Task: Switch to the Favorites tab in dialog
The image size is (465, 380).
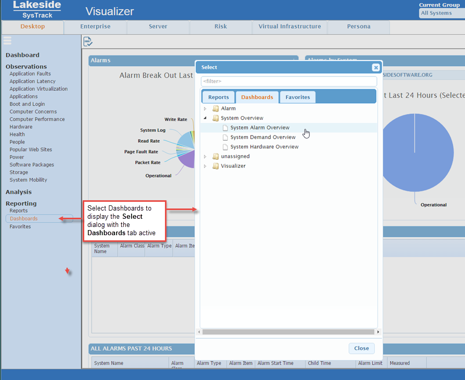Action: pyautogui.click(x=297, y=97)
